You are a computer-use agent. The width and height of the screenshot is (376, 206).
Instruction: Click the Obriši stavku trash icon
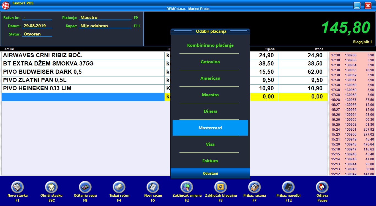(x=51, y=187)
